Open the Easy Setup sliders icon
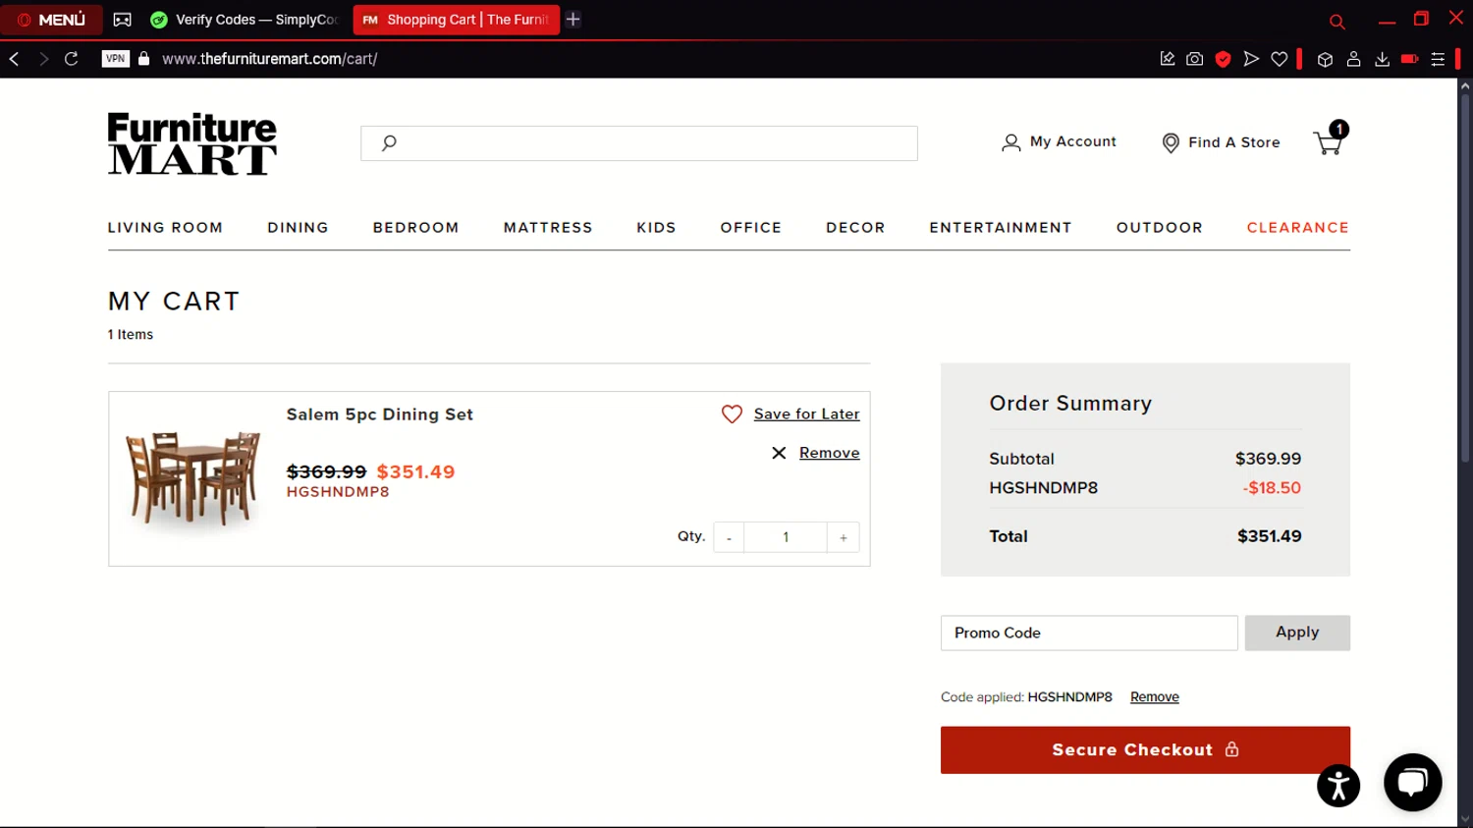Viewport: 1473px width, 828px height. point(1438,59)
